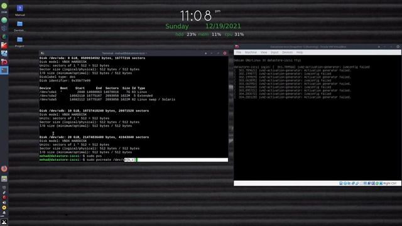Click the '/dev/sda1' partition row

pyautogui.click(x=93, y=92)
